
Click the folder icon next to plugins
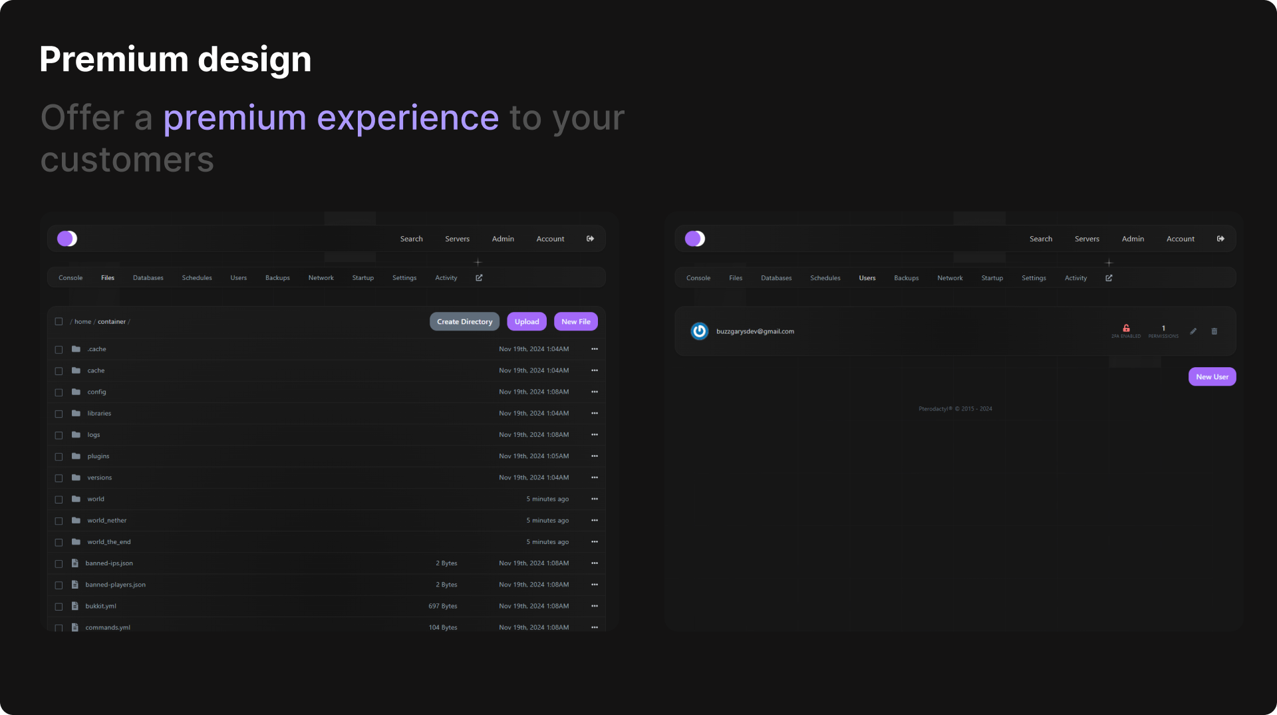[76, 456]
